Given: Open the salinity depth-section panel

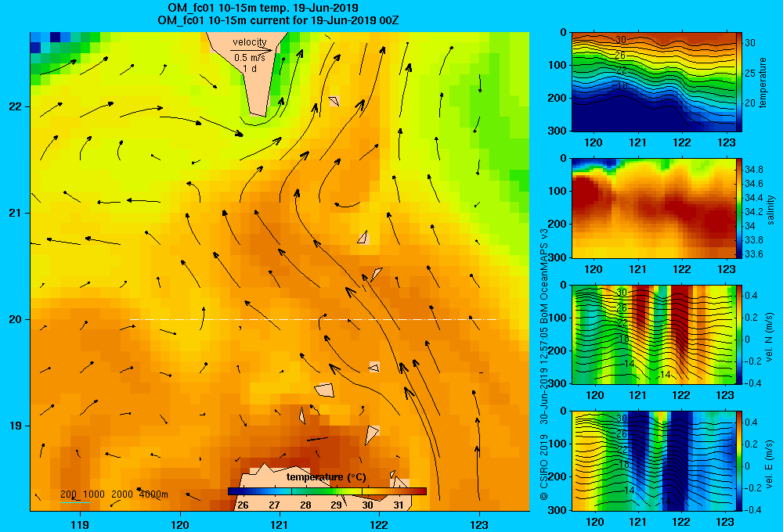Looking at the screenshot, I should tap(654, 208).
